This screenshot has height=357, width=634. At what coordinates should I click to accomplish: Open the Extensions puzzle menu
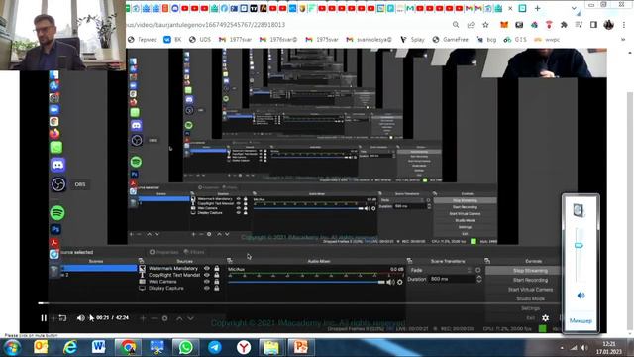(x=564, y=25)
